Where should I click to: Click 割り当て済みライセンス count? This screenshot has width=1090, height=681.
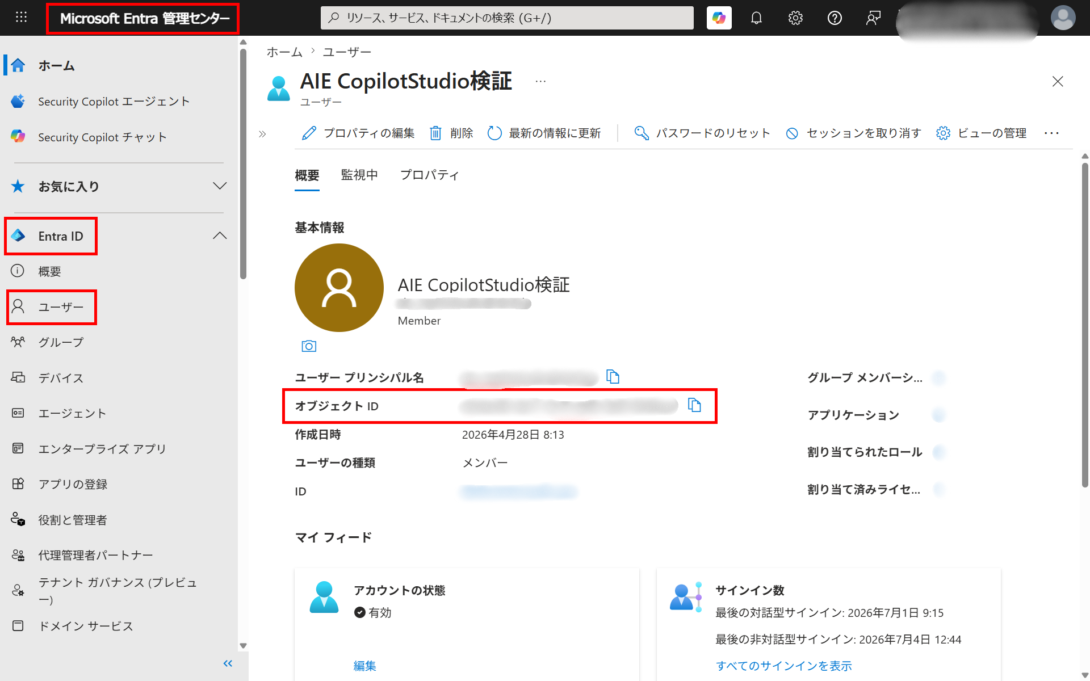tap(940, 489)
